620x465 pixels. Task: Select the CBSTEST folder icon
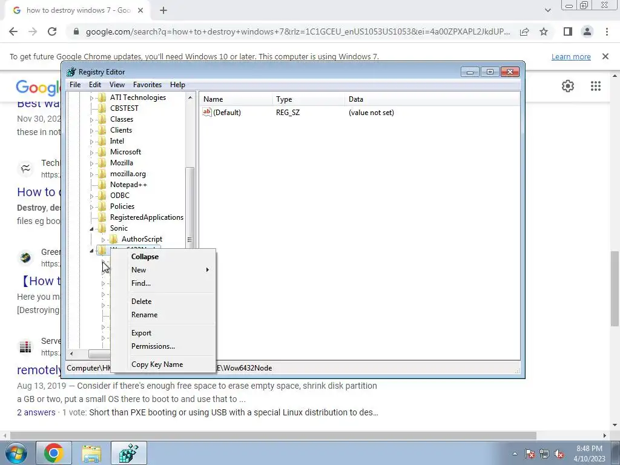pos(102,108)
